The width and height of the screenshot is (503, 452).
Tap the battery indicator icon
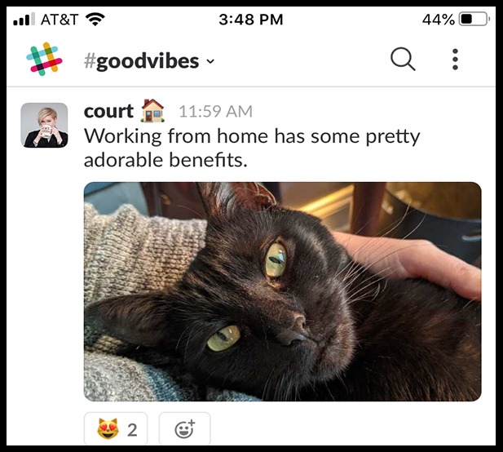474,19
